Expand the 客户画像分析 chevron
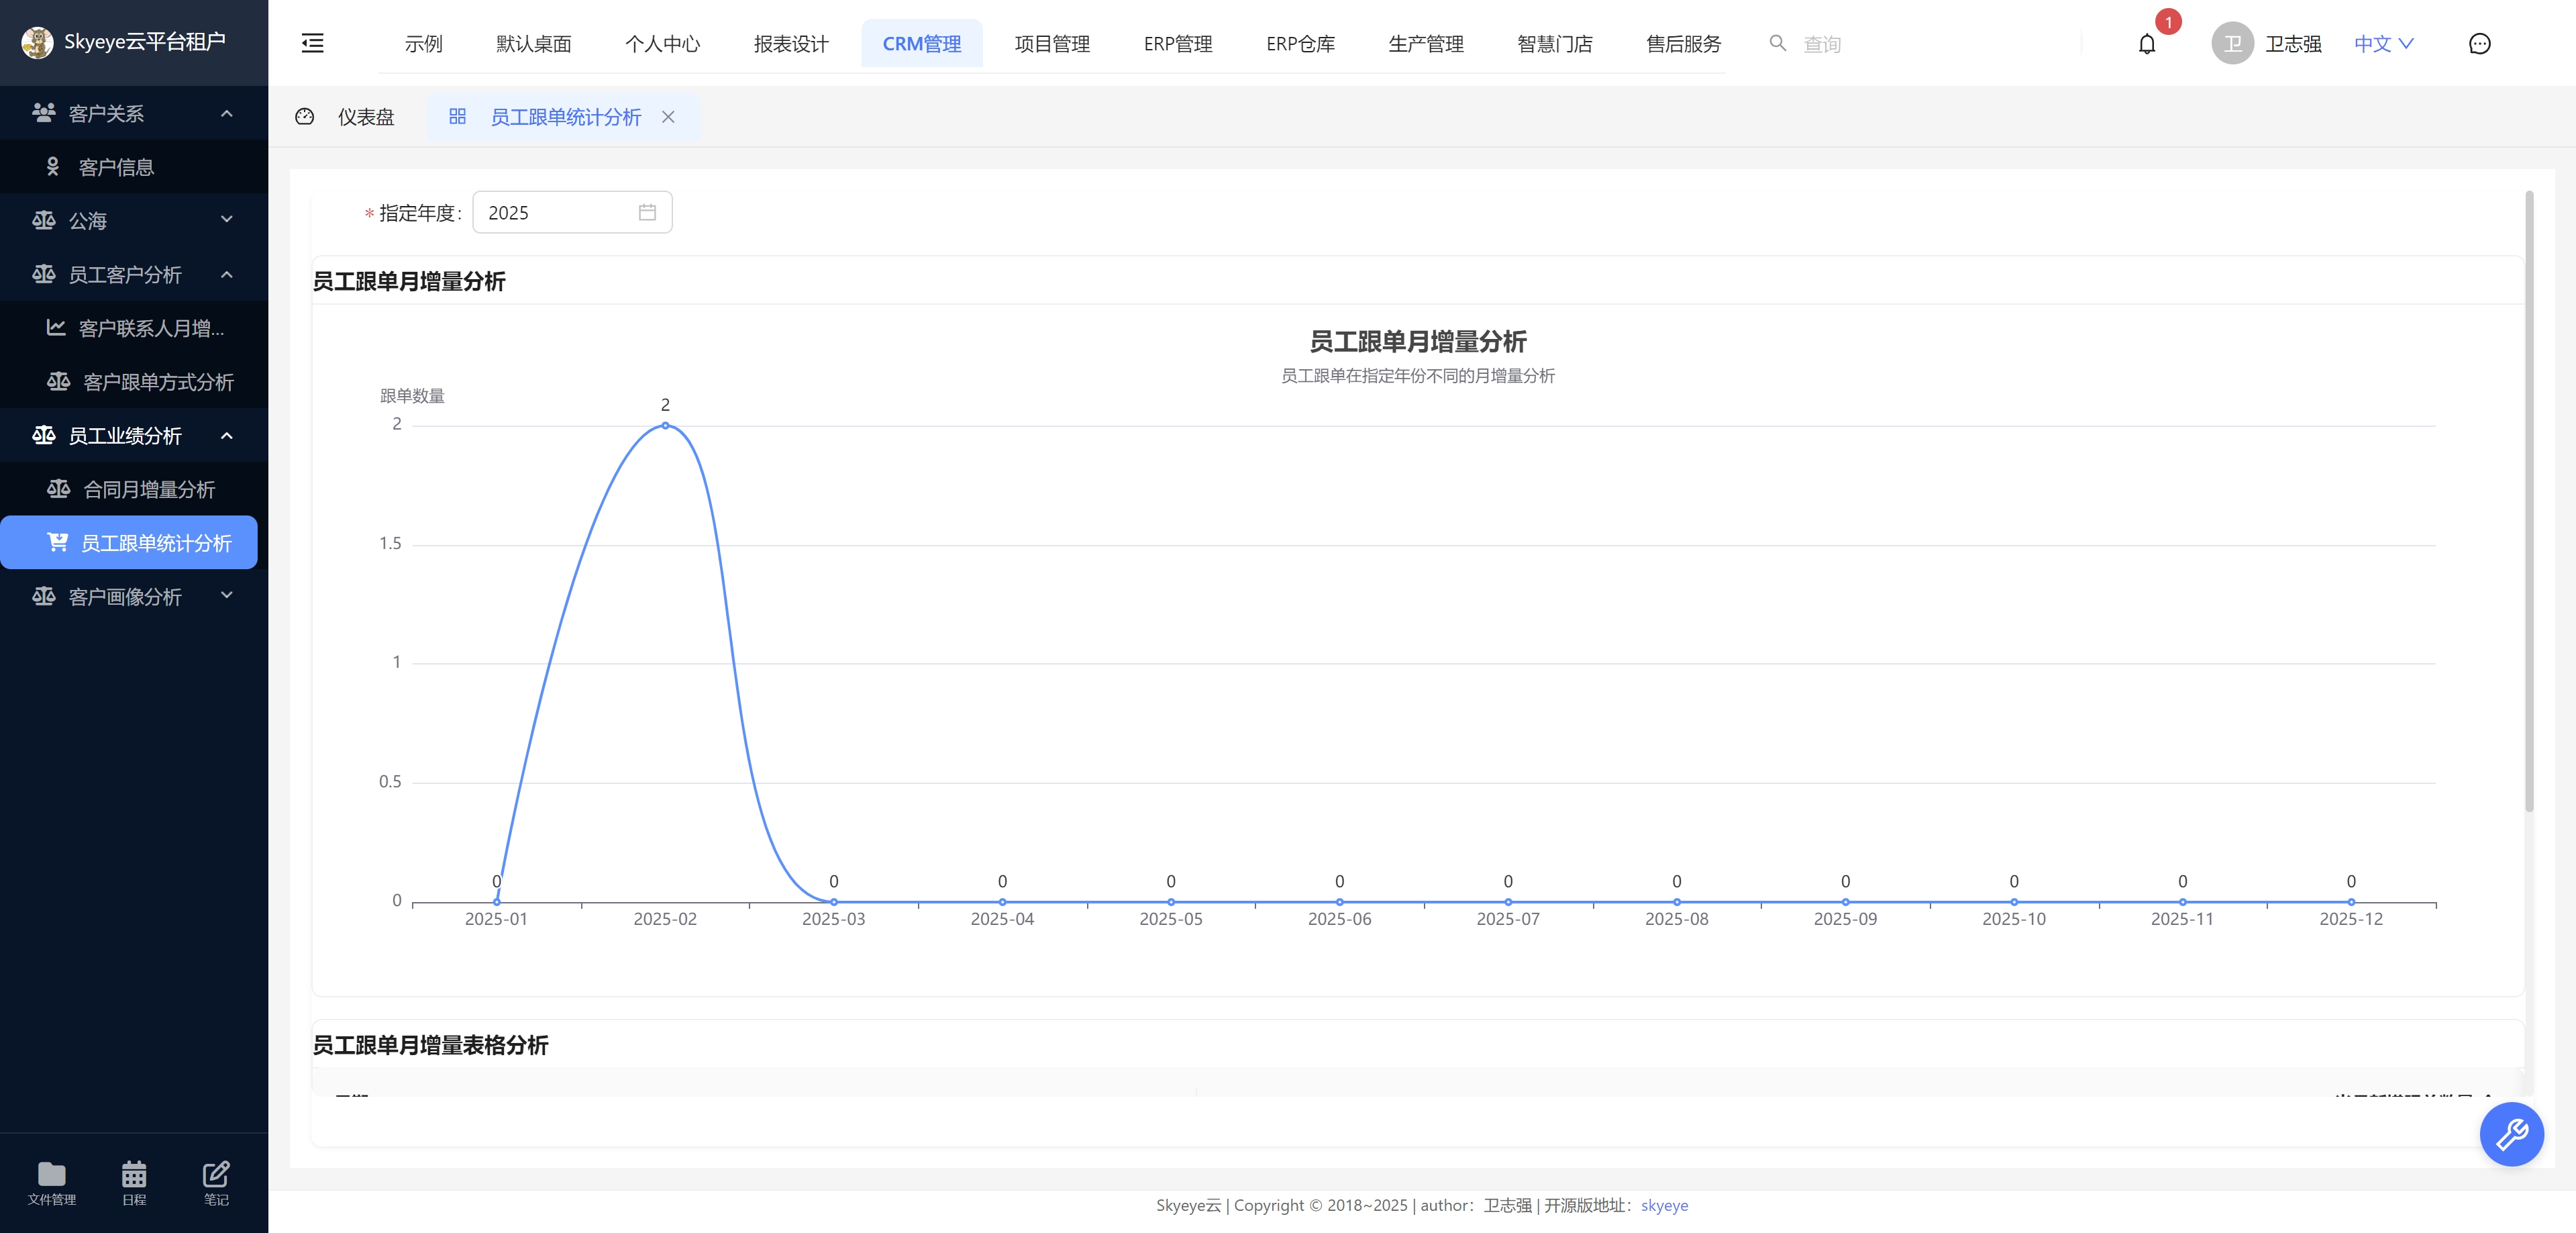Image resolution: width=2576 pixels, height=1233 pixels. 227,596
